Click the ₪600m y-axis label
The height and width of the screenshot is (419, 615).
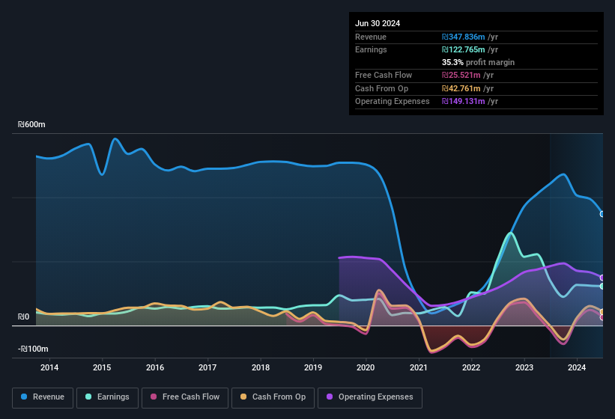(x=31, y=124)
